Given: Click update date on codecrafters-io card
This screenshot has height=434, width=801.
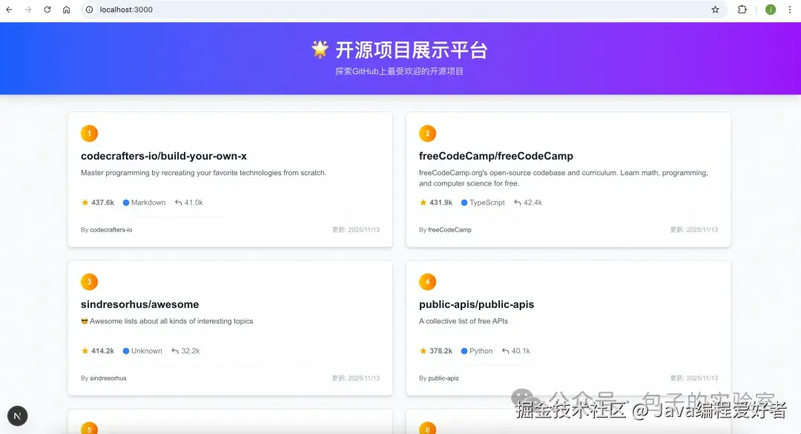Looking at the screenshot, I should [355, 229].
